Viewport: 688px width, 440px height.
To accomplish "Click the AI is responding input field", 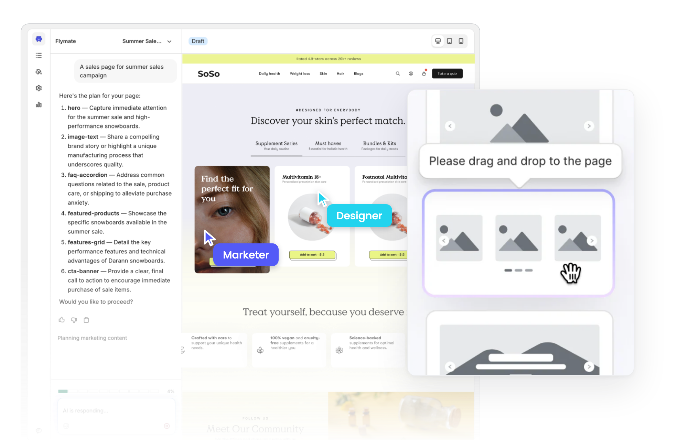I will (116, 417).
